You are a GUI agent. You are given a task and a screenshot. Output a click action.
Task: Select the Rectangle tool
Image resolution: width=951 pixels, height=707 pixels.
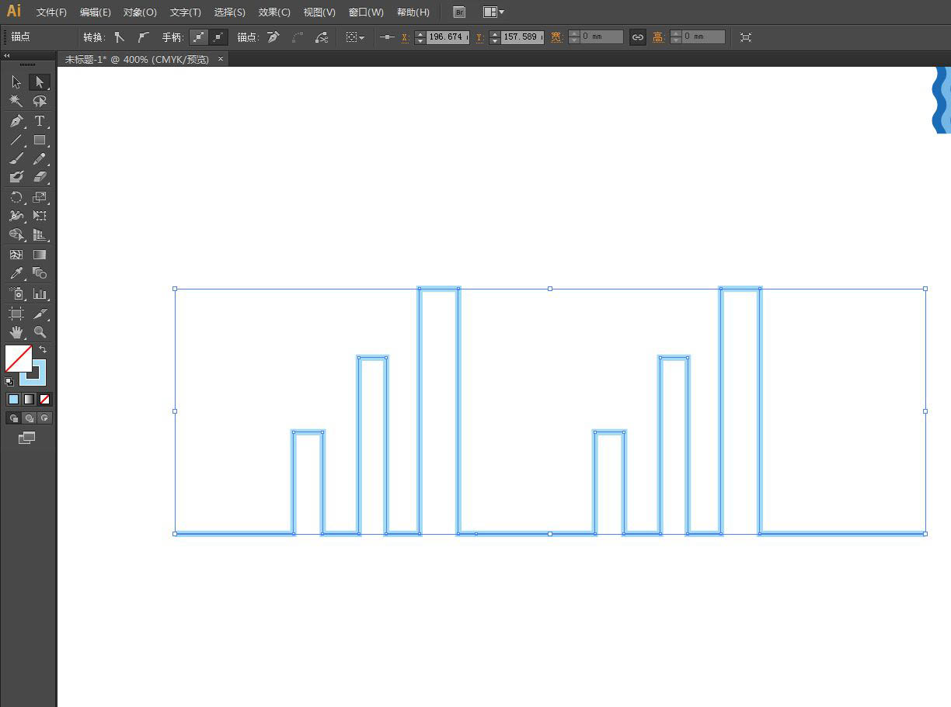click(x=39, y=140)
